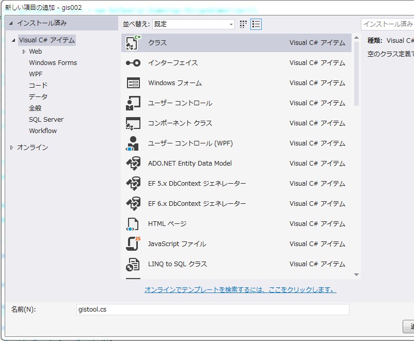
Task: Expand the Web tree node
Action: [24, 52]
